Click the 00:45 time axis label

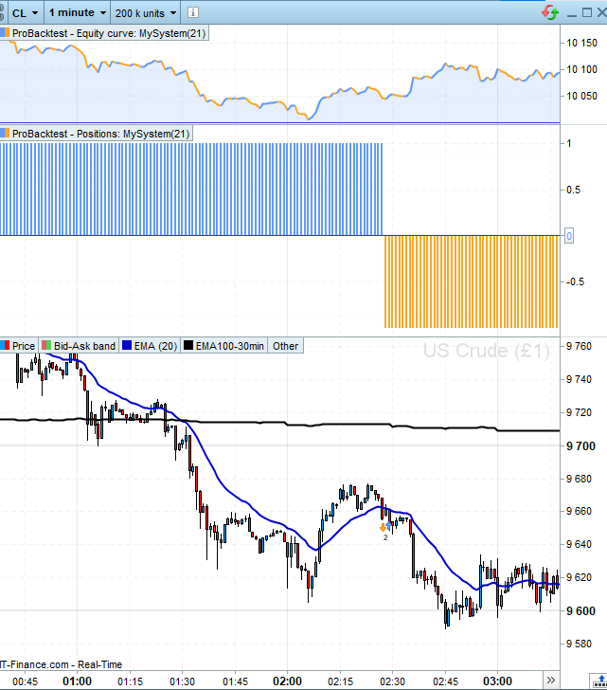[25, 681]
